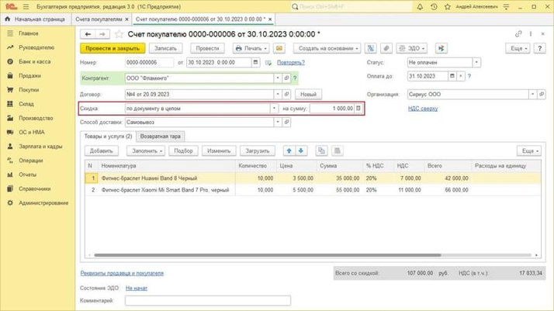Go back with left arrow button
554x311 pixels.
[x=88, y=34]
